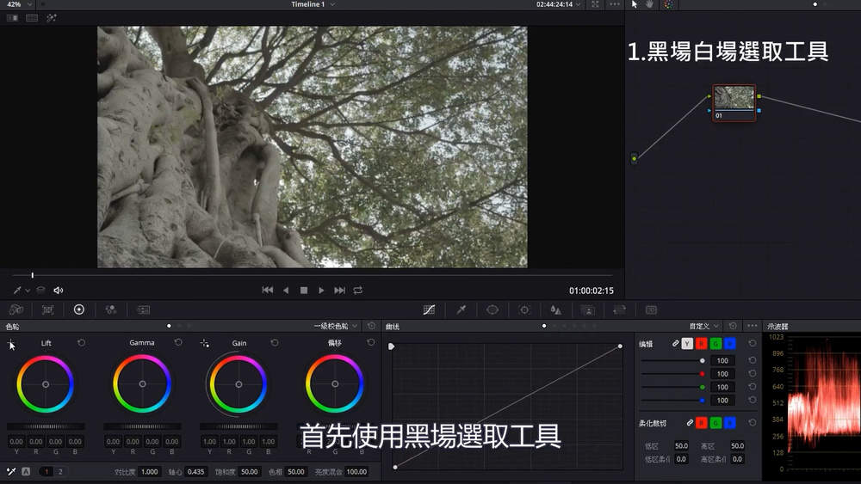Toggle Y channel curve editing
The image size is (861, 484).
pyautogui.click(x=687, y=344)
